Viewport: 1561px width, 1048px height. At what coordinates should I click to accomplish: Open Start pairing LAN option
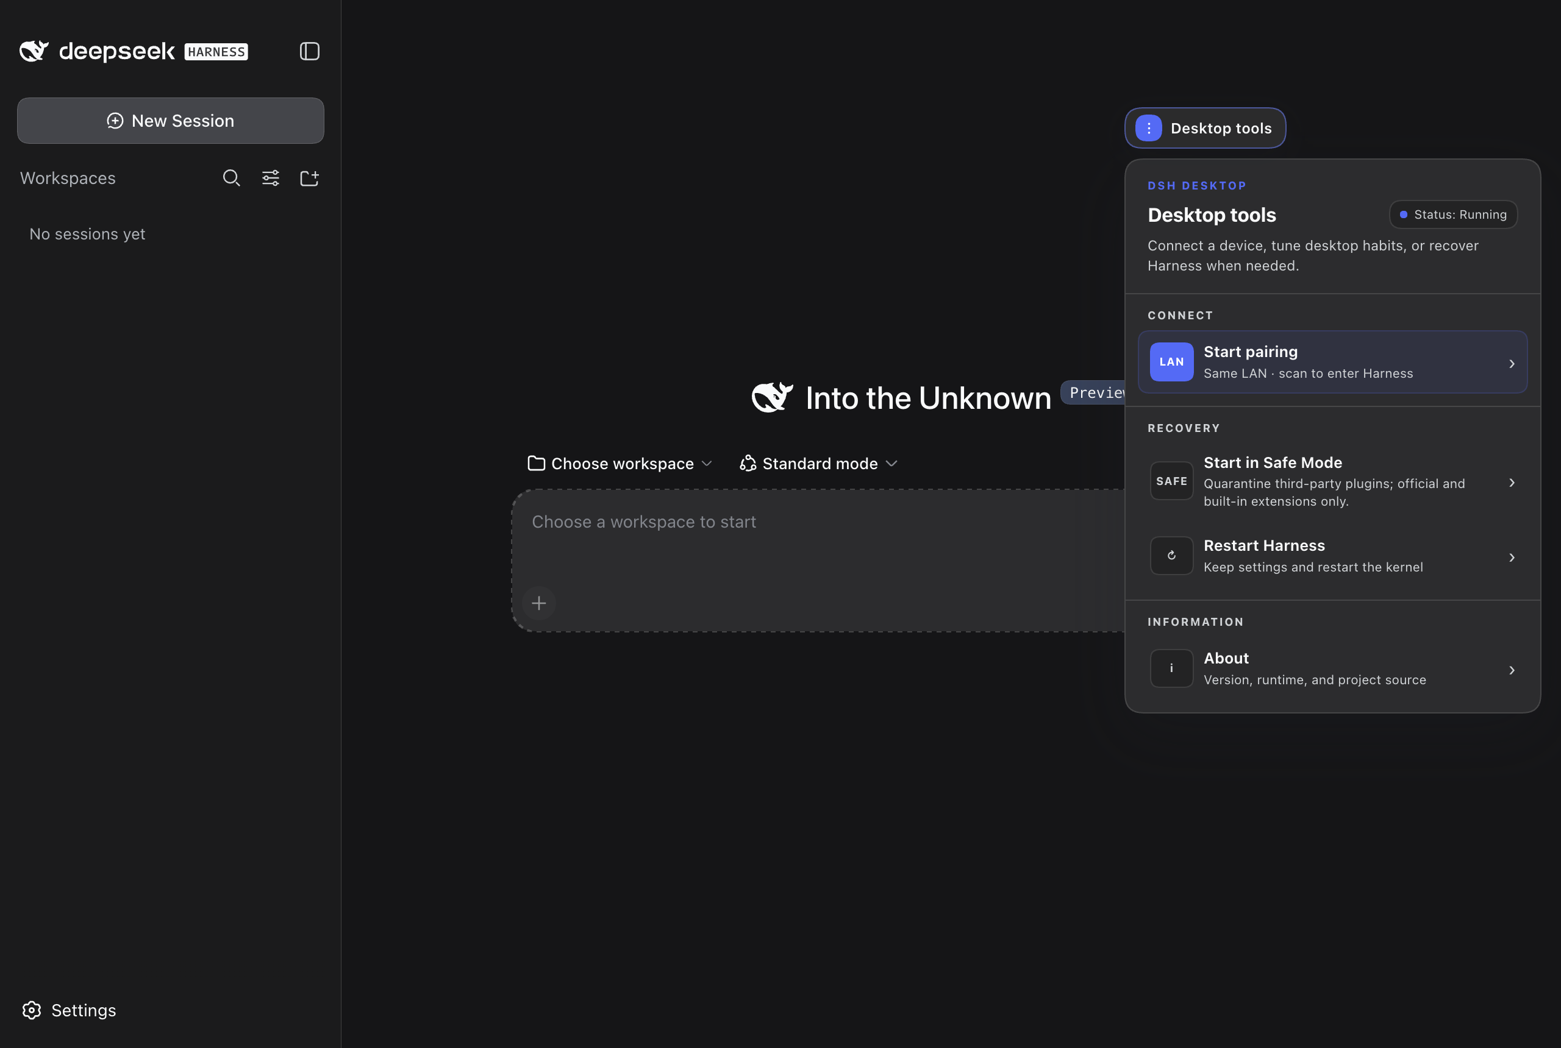point(1332,363)
